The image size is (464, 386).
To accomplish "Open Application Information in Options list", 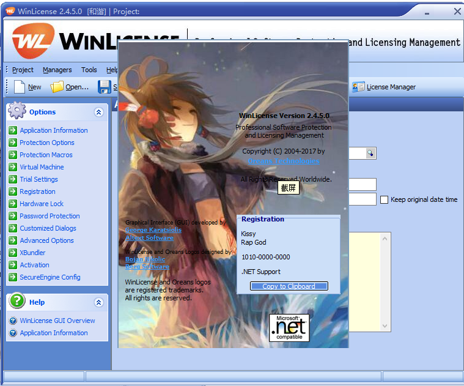I will (54, 130).
